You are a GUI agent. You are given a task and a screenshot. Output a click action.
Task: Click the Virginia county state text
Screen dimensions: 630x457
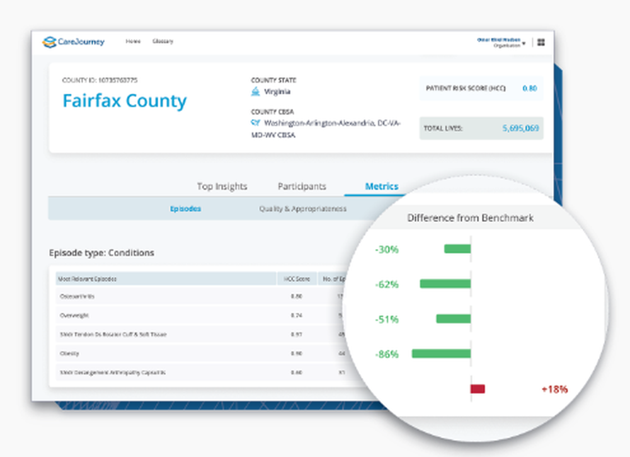click(277, 91)
